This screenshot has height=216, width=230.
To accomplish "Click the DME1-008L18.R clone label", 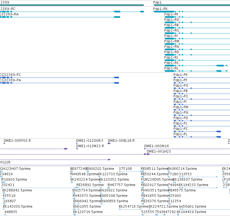I will tap(121, 141).
